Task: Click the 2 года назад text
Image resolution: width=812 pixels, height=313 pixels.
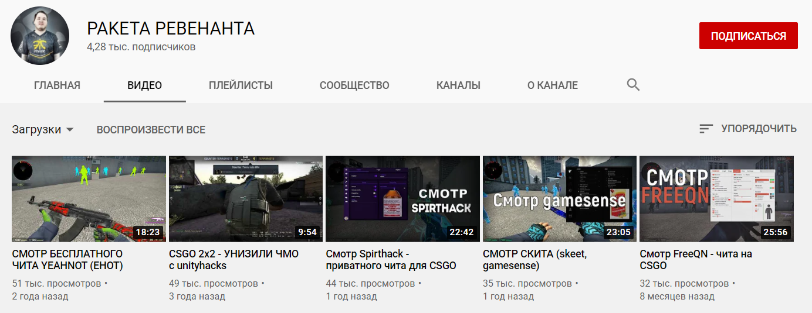Action: 40,297
